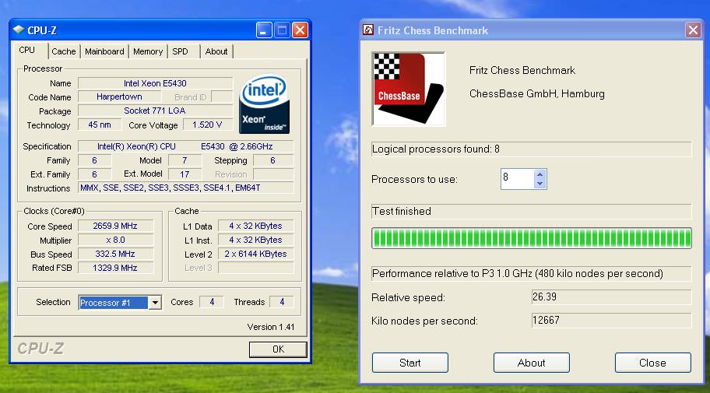Click the Relative speed value 26.39
Viewport: 710px width, 393px height.
[611, 297]
